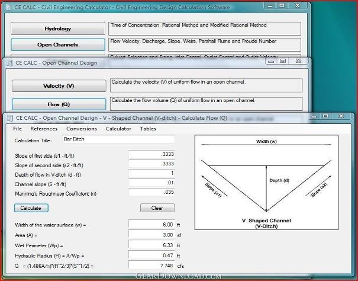The height and width of the screenshot is (281, 358).
Task: Click the V Shaped Channel diagram
Action: pyautogui.click(x=266, y=183)
